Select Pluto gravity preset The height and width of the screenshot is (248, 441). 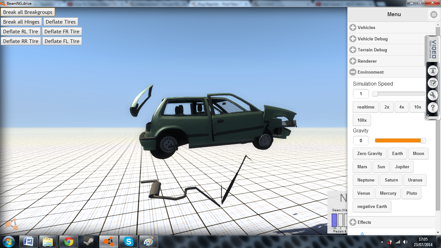tap(412, 193)
